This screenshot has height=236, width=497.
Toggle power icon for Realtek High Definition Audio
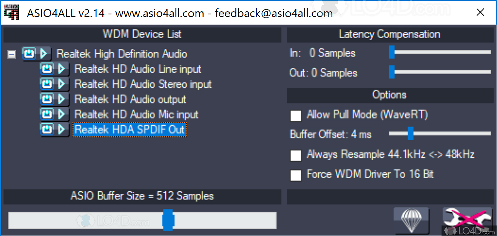(x=29, y=54)
